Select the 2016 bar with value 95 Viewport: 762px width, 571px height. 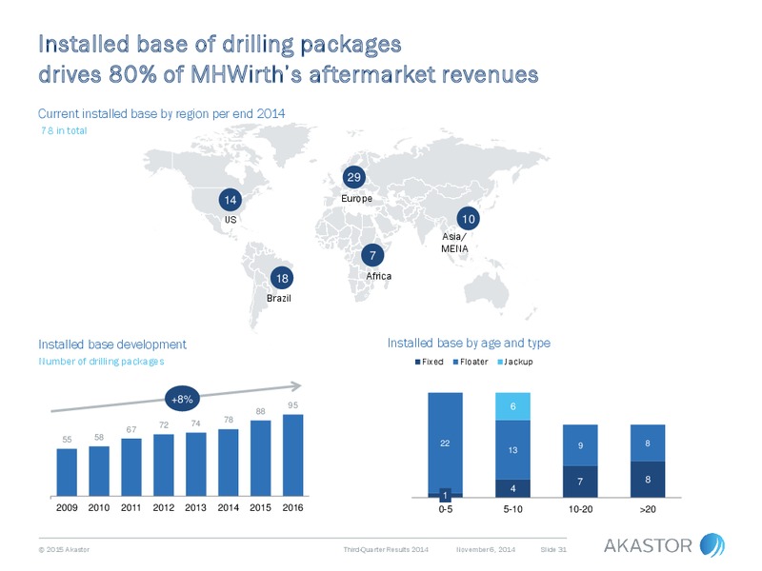tap(293, 456)
